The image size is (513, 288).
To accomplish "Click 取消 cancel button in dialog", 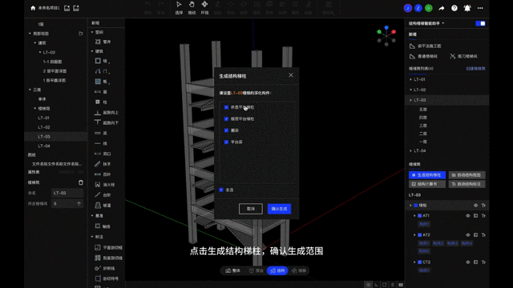I will (x=251, y=209).
